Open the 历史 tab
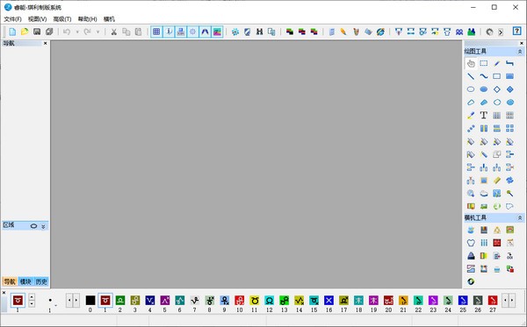The image size is (527, 327). click(41, 281)
